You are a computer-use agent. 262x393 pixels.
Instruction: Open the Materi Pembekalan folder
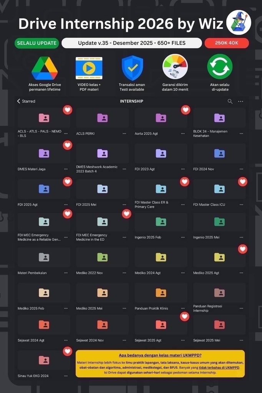pyautogui.click(x=44, y=262)
